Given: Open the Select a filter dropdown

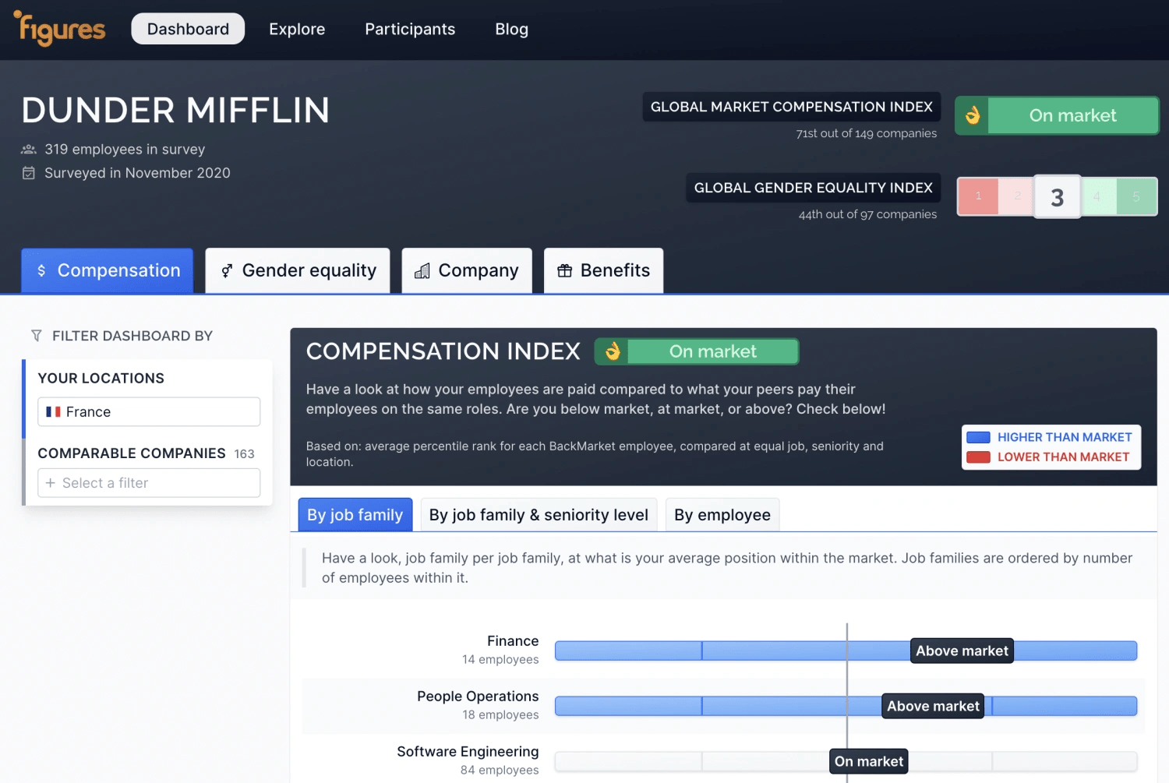Looking at the screenshot, I should [149, 483].
